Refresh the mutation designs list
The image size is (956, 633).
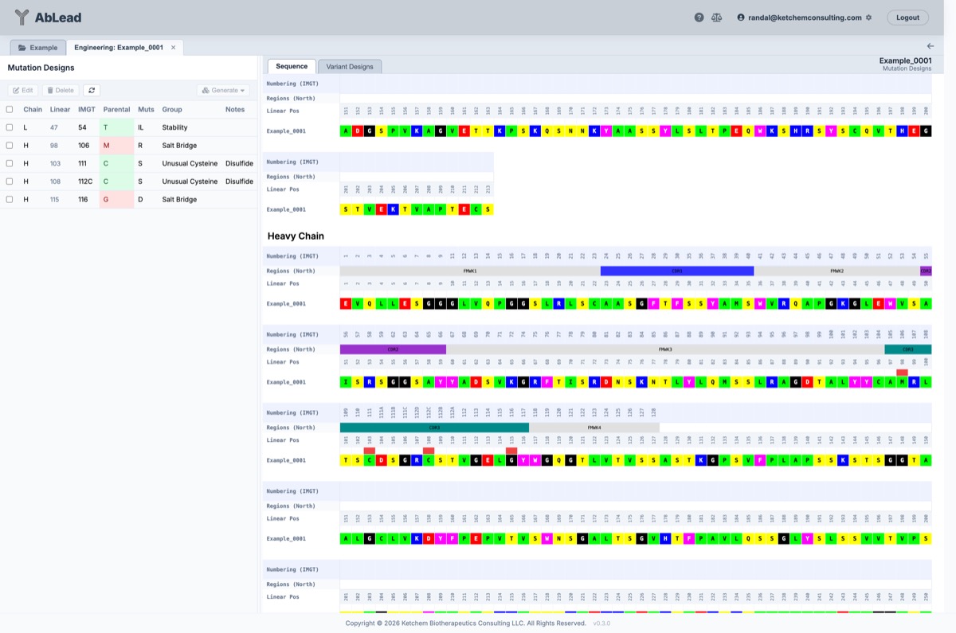click(x=92, y=91)
